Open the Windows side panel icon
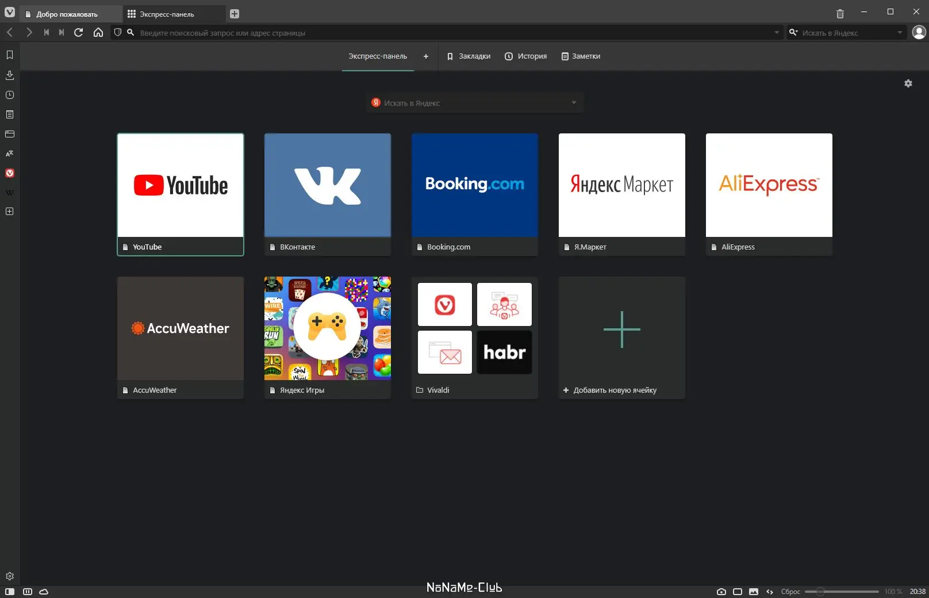The image size is (929, 598). (x=10, y=134)
